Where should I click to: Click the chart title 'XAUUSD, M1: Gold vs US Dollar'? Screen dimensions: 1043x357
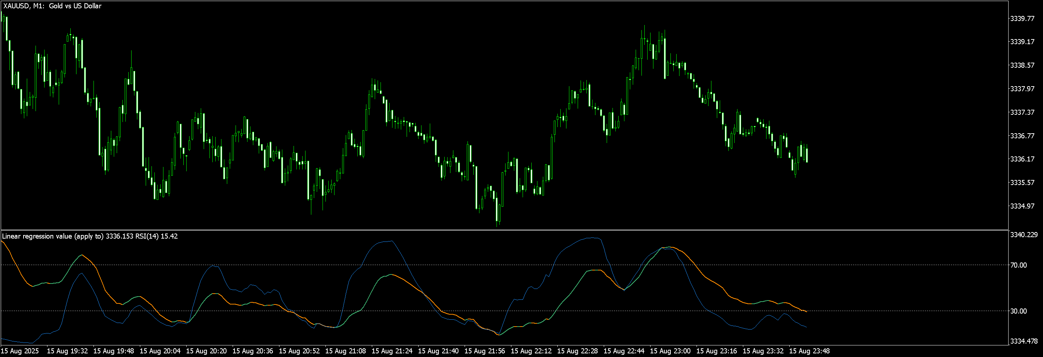52,6
